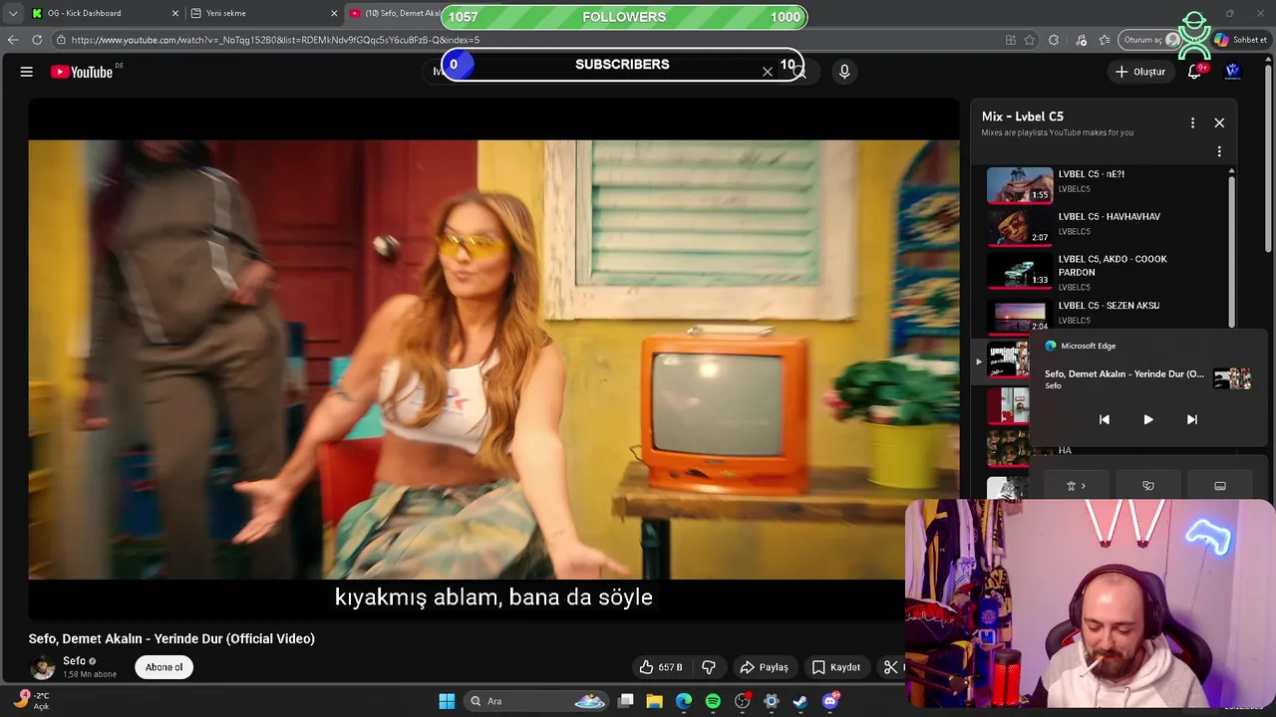Open the favorites list icon
Screen dimensions: 1276x717
(1105, 40)
